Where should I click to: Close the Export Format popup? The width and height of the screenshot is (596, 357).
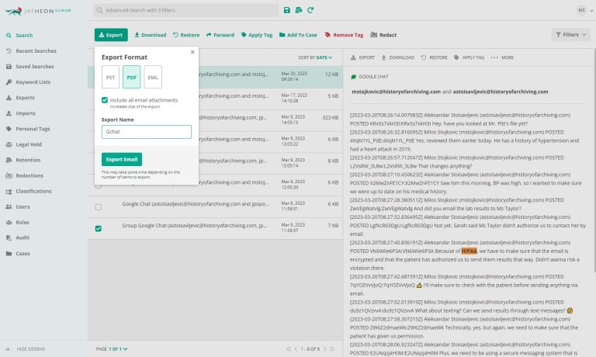pyautogui.click(x=192, y=52)
